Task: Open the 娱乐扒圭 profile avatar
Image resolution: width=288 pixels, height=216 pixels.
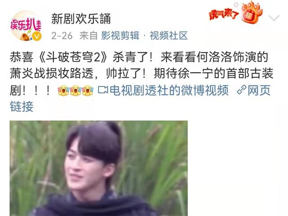Action: pyautogui.click(x=26, y=26)
